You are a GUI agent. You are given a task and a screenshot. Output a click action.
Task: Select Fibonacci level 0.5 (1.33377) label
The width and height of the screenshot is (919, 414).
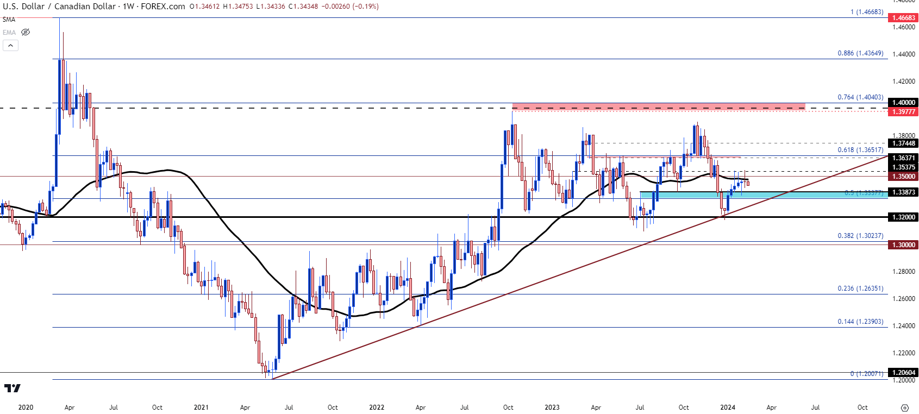864,193
